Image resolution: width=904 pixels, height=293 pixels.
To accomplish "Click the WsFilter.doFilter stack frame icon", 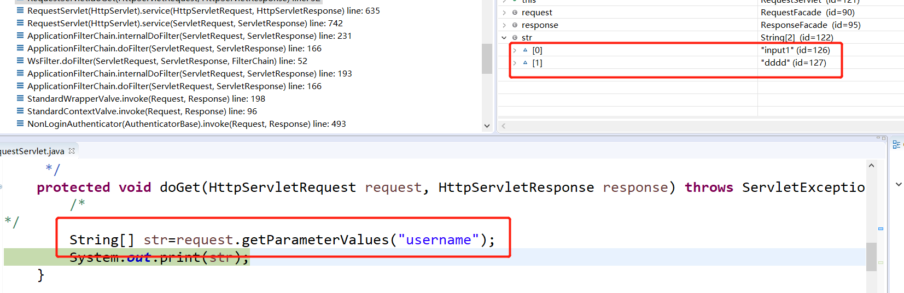I will coord(20,61).
